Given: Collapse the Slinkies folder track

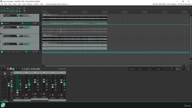Looking at the screenshot, I should tap(1, 26).
